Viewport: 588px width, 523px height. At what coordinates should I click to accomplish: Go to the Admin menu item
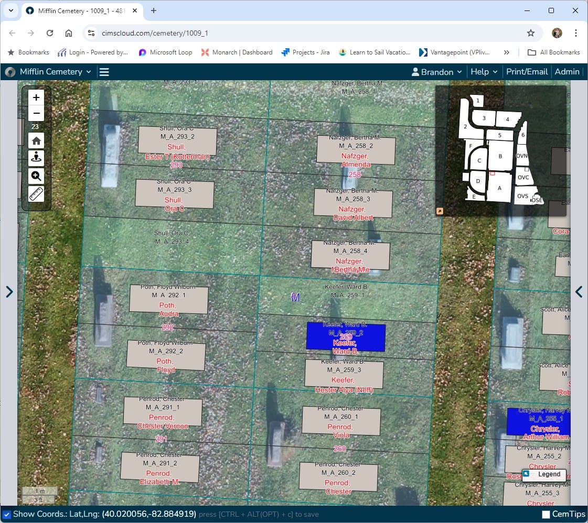(x=567, y=72)
